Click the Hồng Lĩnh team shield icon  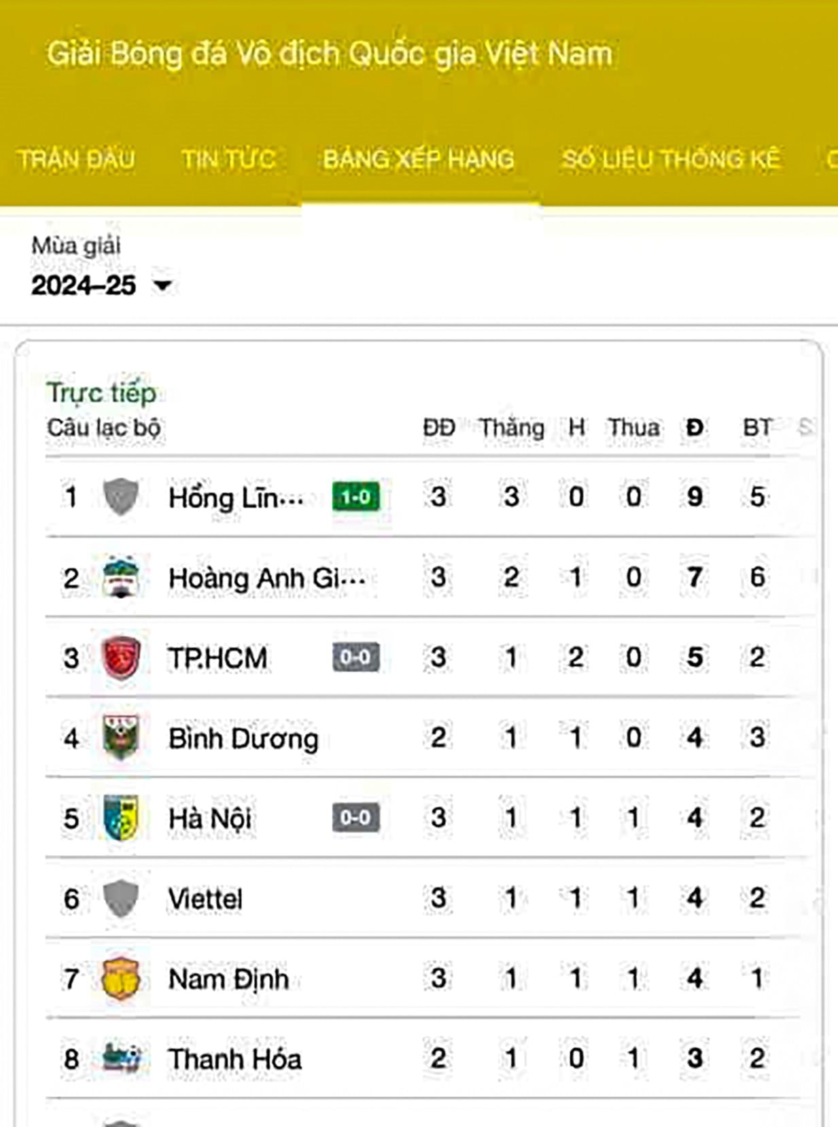121,496
